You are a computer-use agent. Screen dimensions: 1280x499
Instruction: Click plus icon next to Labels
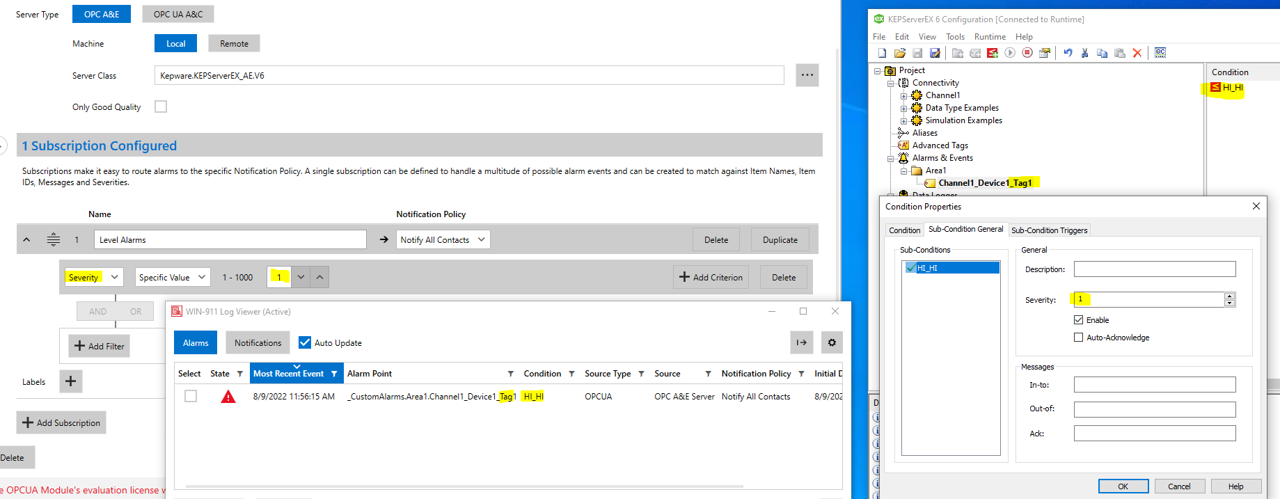click(71, 381)
